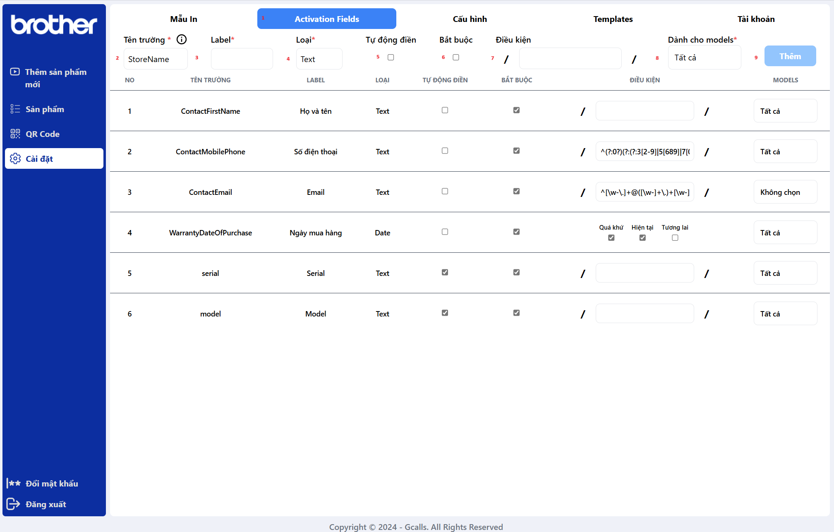Open the QR Code icon in sidebar
The height and width of the screenshot is (532, 834).
coord(15,134)
